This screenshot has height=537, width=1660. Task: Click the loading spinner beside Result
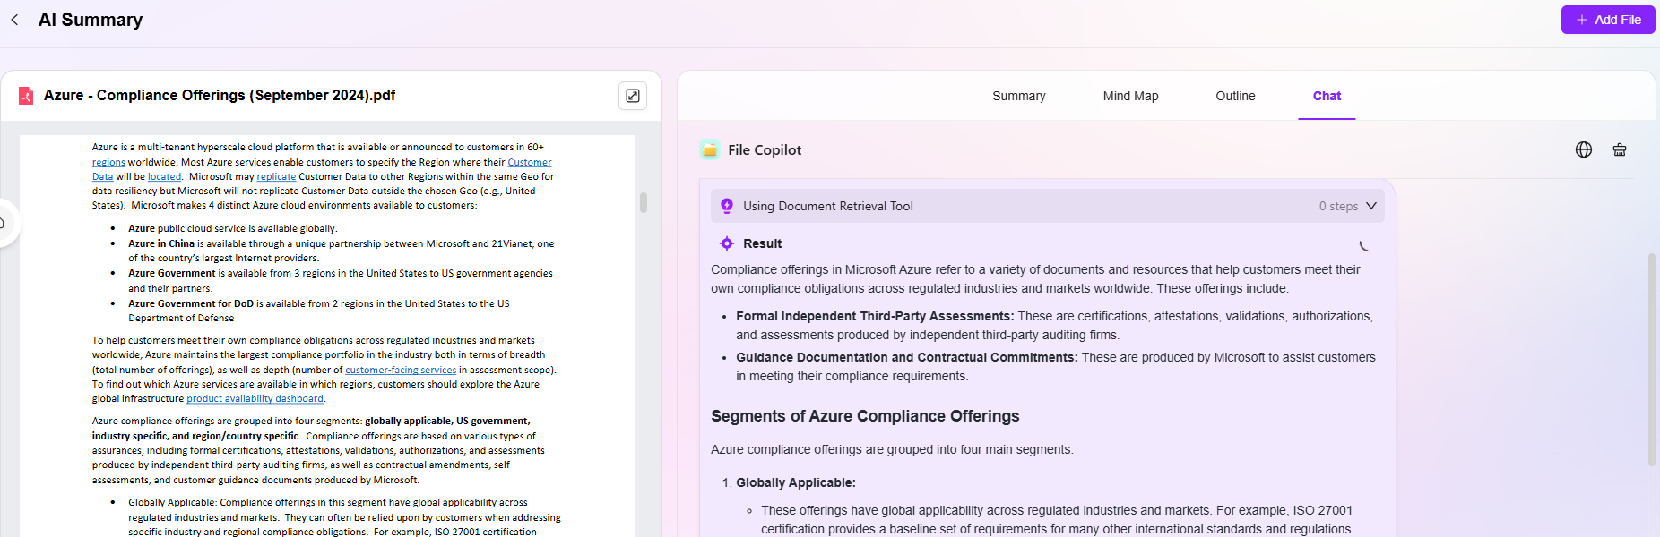(x=1363, y=245)
